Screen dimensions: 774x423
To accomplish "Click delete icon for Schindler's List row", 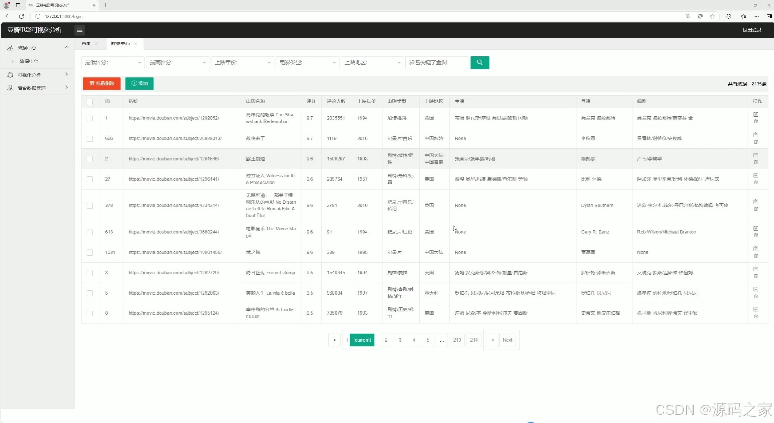I will pos(755,316).
